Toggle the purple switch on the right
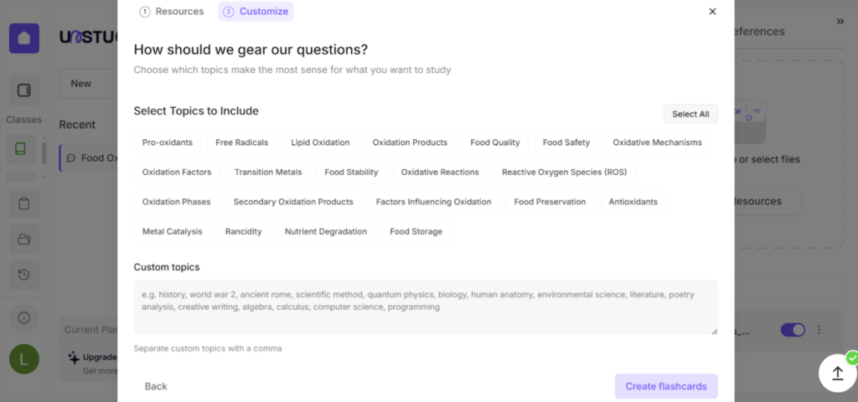The width and height of the screenshot is (858, 402). [x=792, y=330]
